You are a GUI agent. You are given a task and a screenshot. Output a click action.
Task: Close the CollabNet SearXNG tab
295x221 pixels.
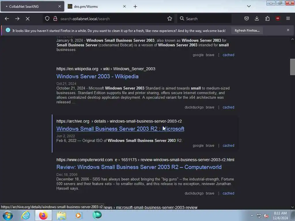[x=60, y=6]
